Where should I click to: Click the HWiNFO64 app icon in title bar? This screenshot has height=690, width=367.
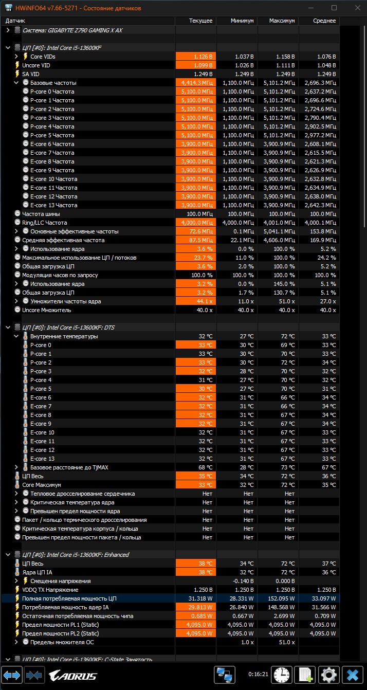9,8
